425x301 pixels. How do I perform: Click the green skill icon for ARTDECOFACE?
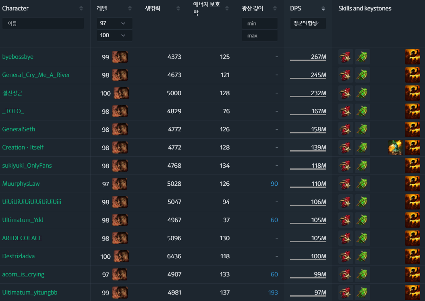click(x=363, y=238)
